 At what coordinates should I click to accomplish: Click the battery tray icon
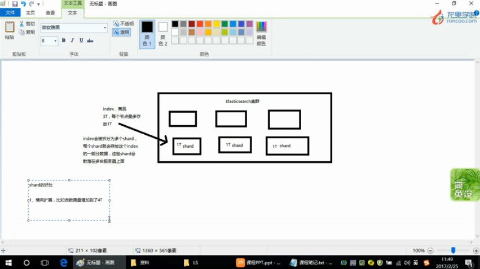pyautogui.click(x=389, y=263)
